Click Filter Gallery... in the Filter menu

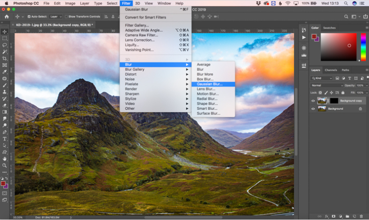pos(137,25)
